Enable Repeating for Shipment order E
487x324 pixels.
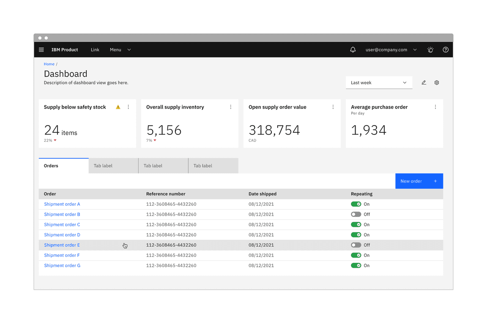(x=356, y=245)
